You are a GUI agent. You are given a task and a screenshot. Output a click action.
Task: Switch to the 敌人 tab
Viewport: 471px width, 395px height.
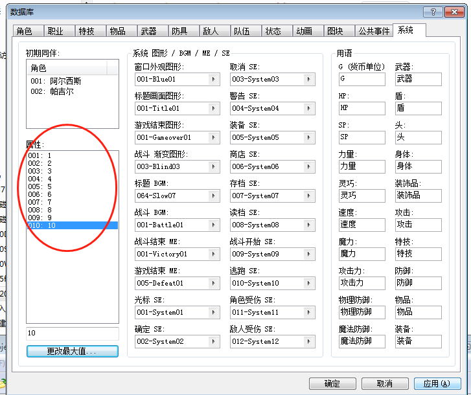coord(215,31)
